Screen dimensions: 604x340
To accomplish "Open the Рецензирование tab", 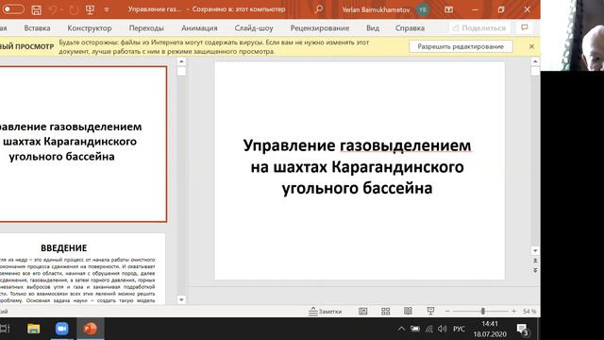I will pyautogui.click(x=320, y=28).
